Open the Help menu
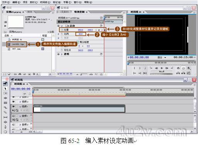Screen dimensions: 198x146 pyautogui.click(x=88, y=2)
